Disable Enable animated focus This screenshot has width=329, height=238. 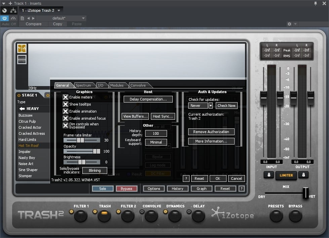tap(66, 118)
